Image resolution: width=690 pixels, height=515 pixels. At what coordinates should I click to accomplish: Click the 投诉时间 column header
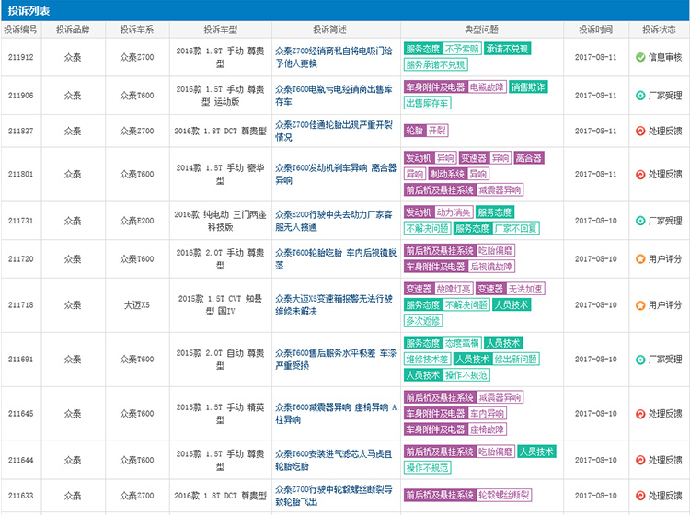[595, 29]
